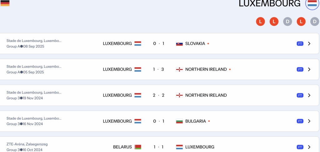The image size is (320, 152).
Task: Open the 1-3 Northern Ireland match chevron
Action: pyautogui.click(x=309, y=69)
